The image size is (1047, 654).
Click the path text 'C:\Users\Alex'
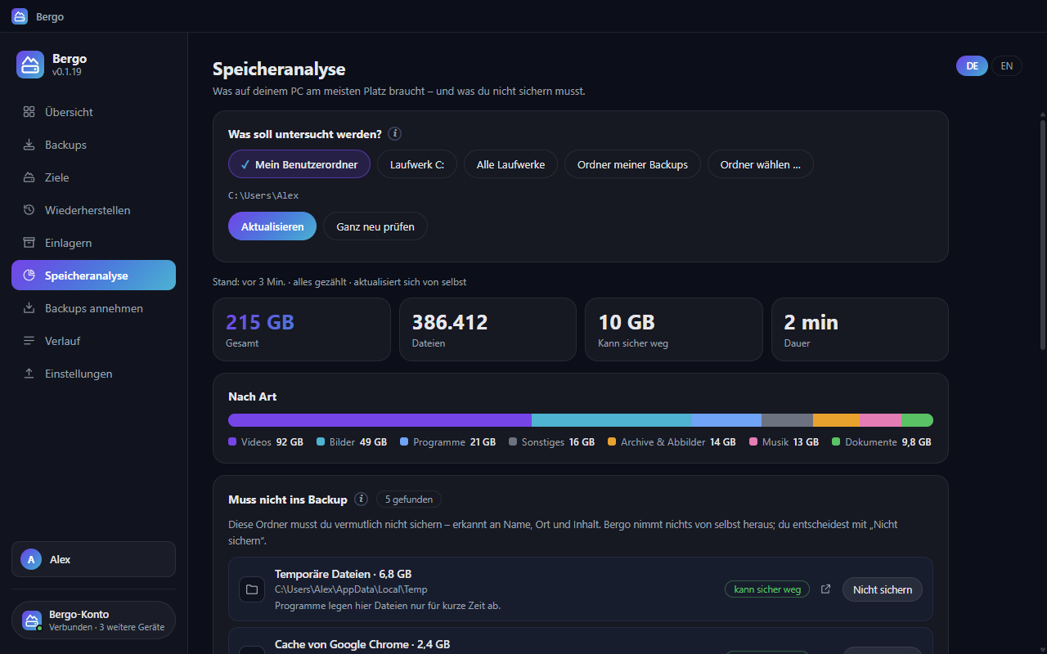click(263, 196)
